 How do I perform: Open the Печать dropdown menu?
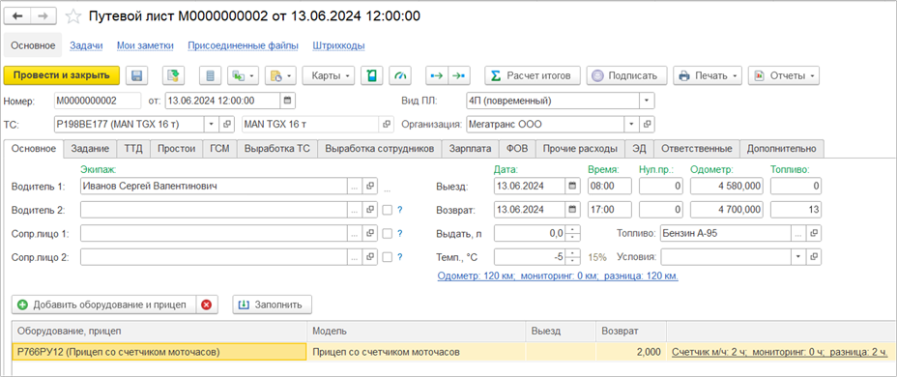click(x=709, y=75)
